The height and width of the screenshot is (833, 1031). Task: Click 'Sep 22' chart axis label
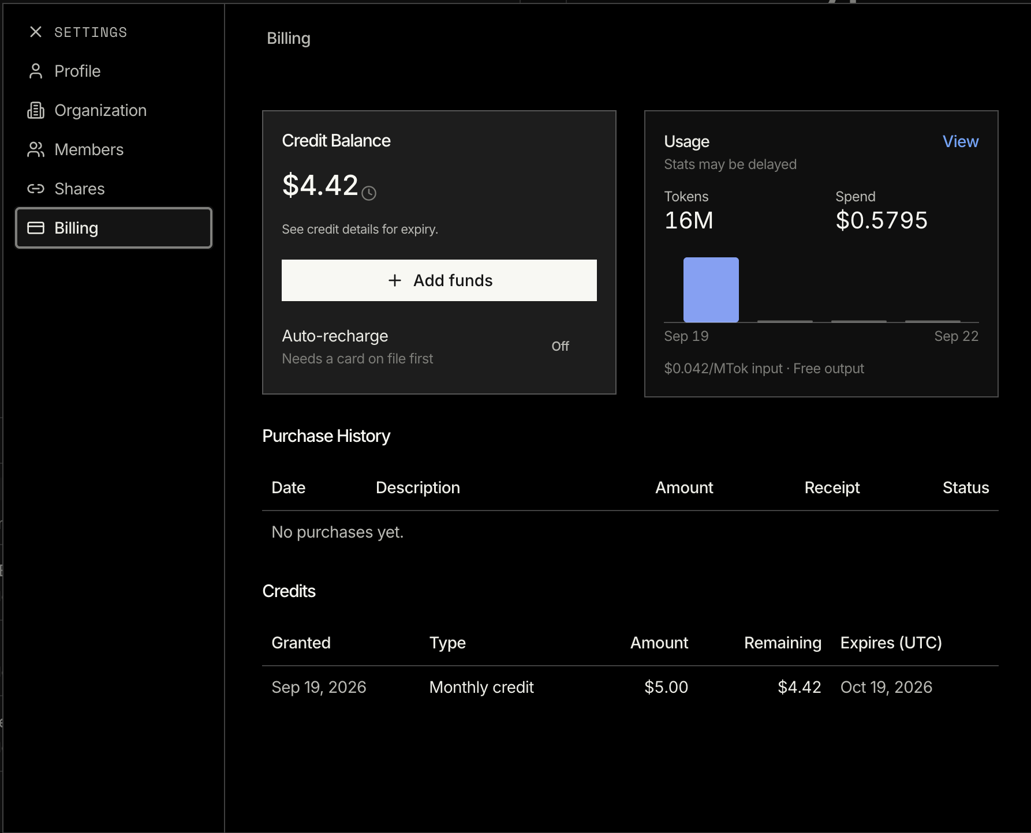click(957, 336)
